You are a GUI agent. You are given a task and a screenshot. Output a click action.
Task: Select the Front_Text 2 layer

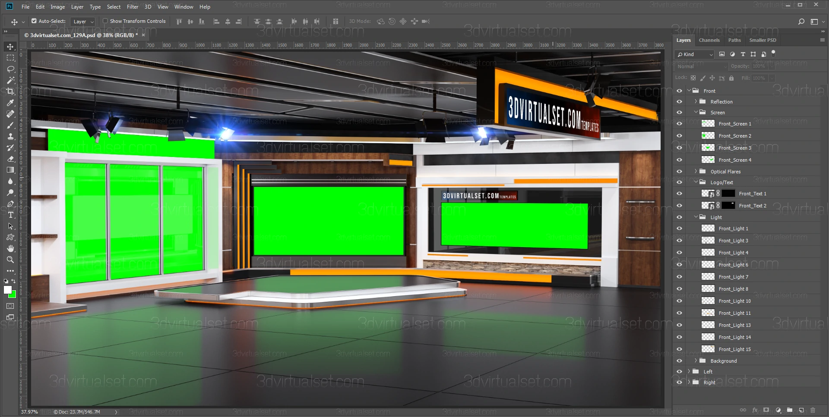753,206
